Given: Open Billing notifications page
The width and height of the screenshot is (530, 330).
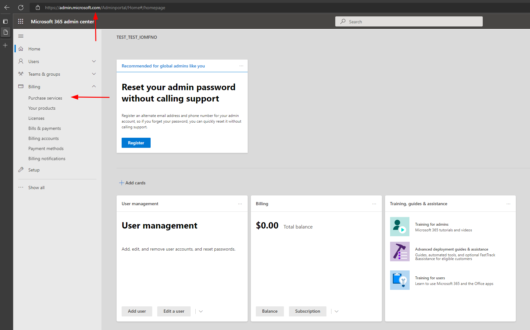Looking at the screenshot, I should tap(47, 159).
